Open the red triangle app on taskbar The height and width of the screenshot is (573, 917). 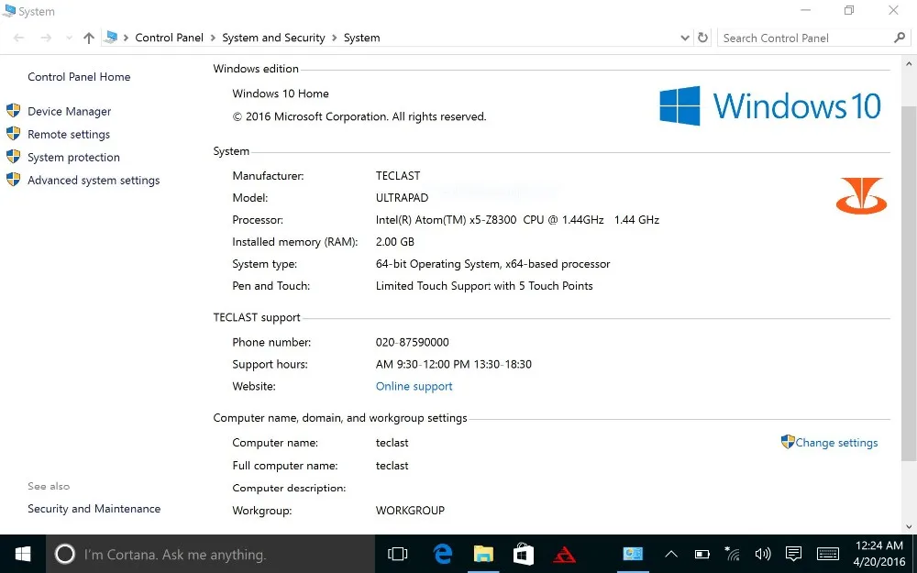[564, 554]
